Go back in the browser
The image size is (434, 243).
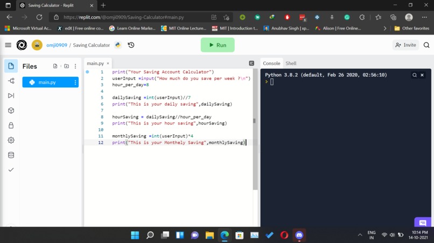tap(9, 17)
